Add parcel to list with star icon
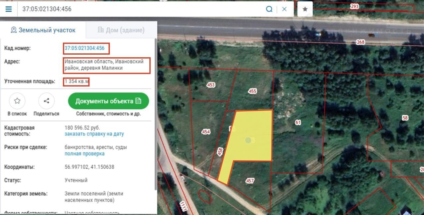 click(x=17, y=101)
